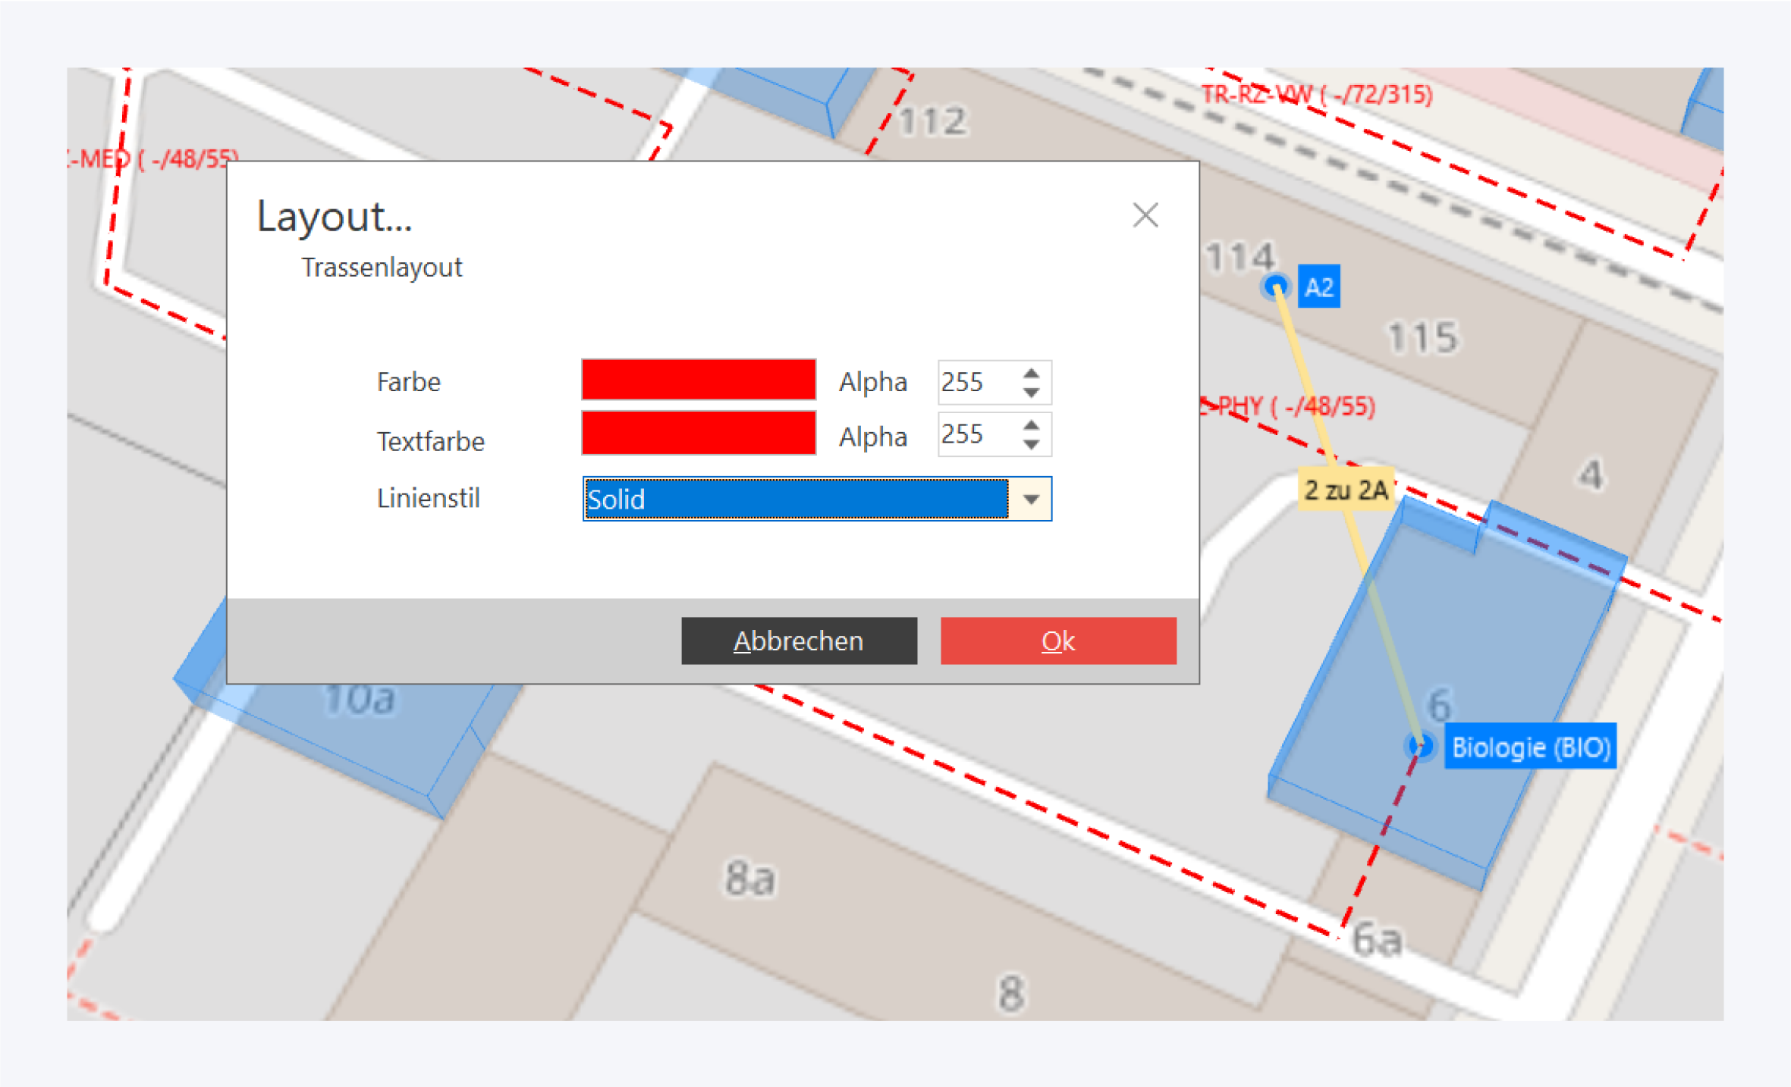
Task: Click the Textfarbe red color swatch
Action: click(x=698, y=434)
